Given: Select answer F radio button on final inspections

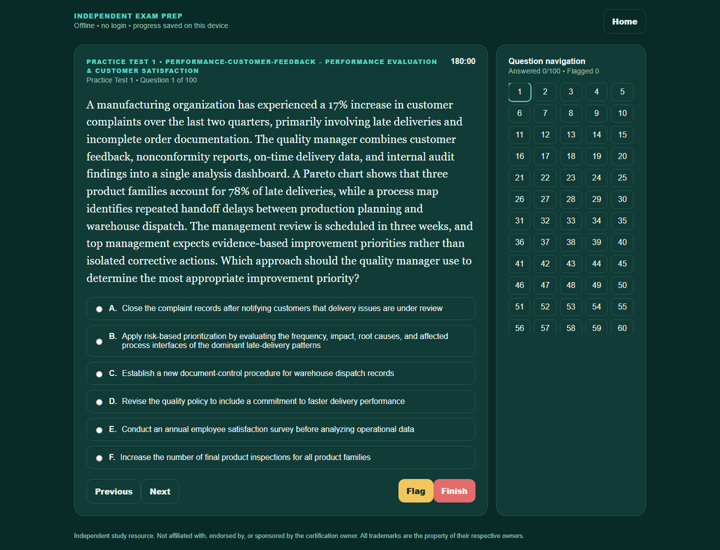Looking at the screenshot, I should 100,458.
